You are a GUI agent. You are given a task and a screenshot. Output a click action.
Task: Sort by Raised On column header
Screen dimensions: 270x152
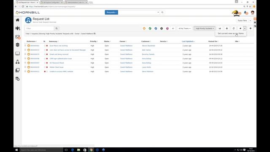pyautogui.click(x=213, y=41)
